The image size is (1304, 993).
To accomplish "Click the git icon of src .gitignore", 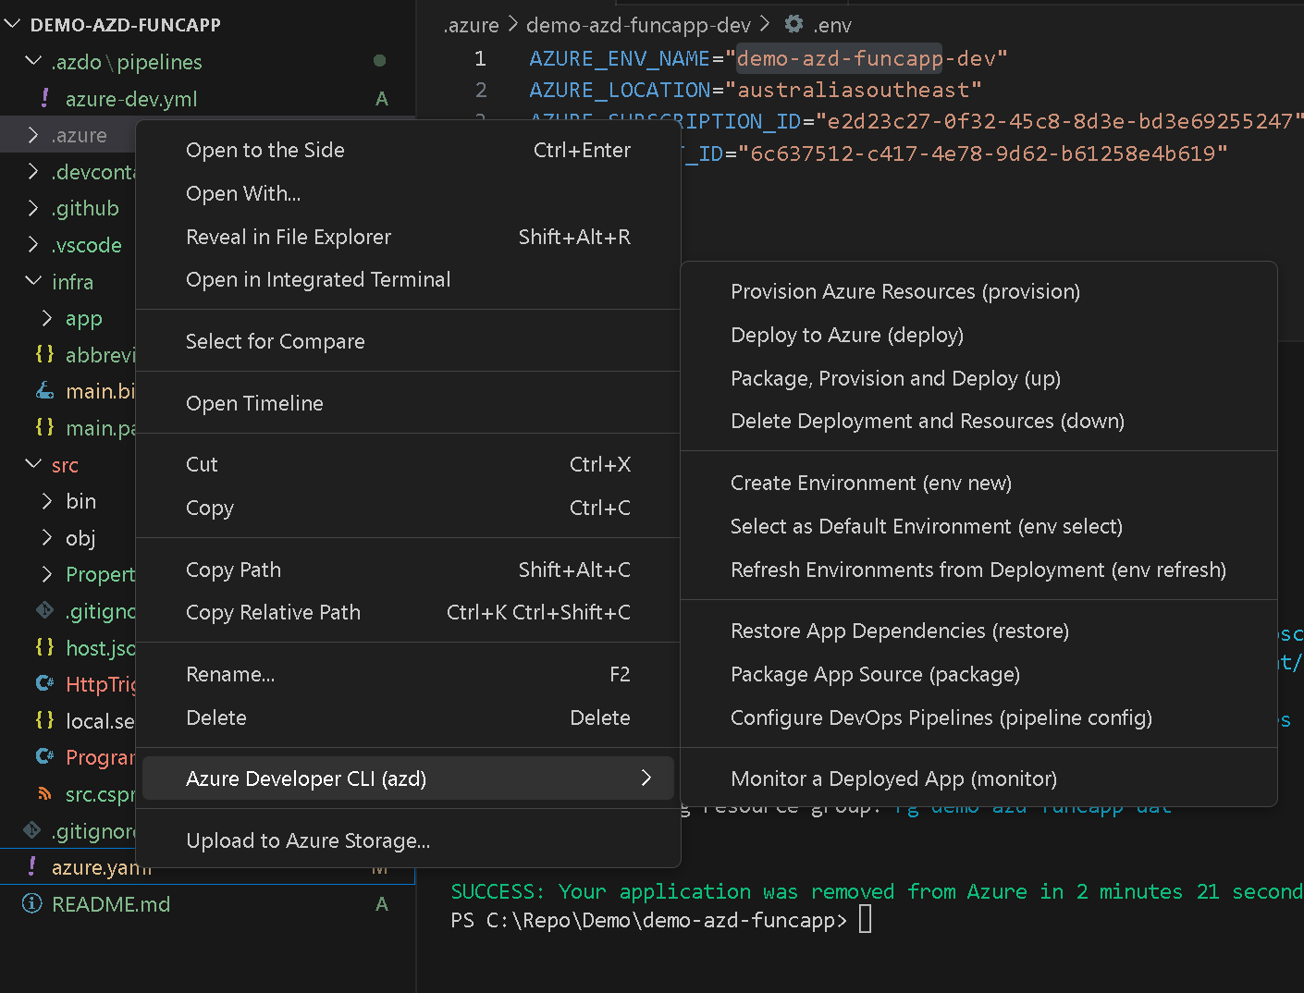I will (44, 610).
